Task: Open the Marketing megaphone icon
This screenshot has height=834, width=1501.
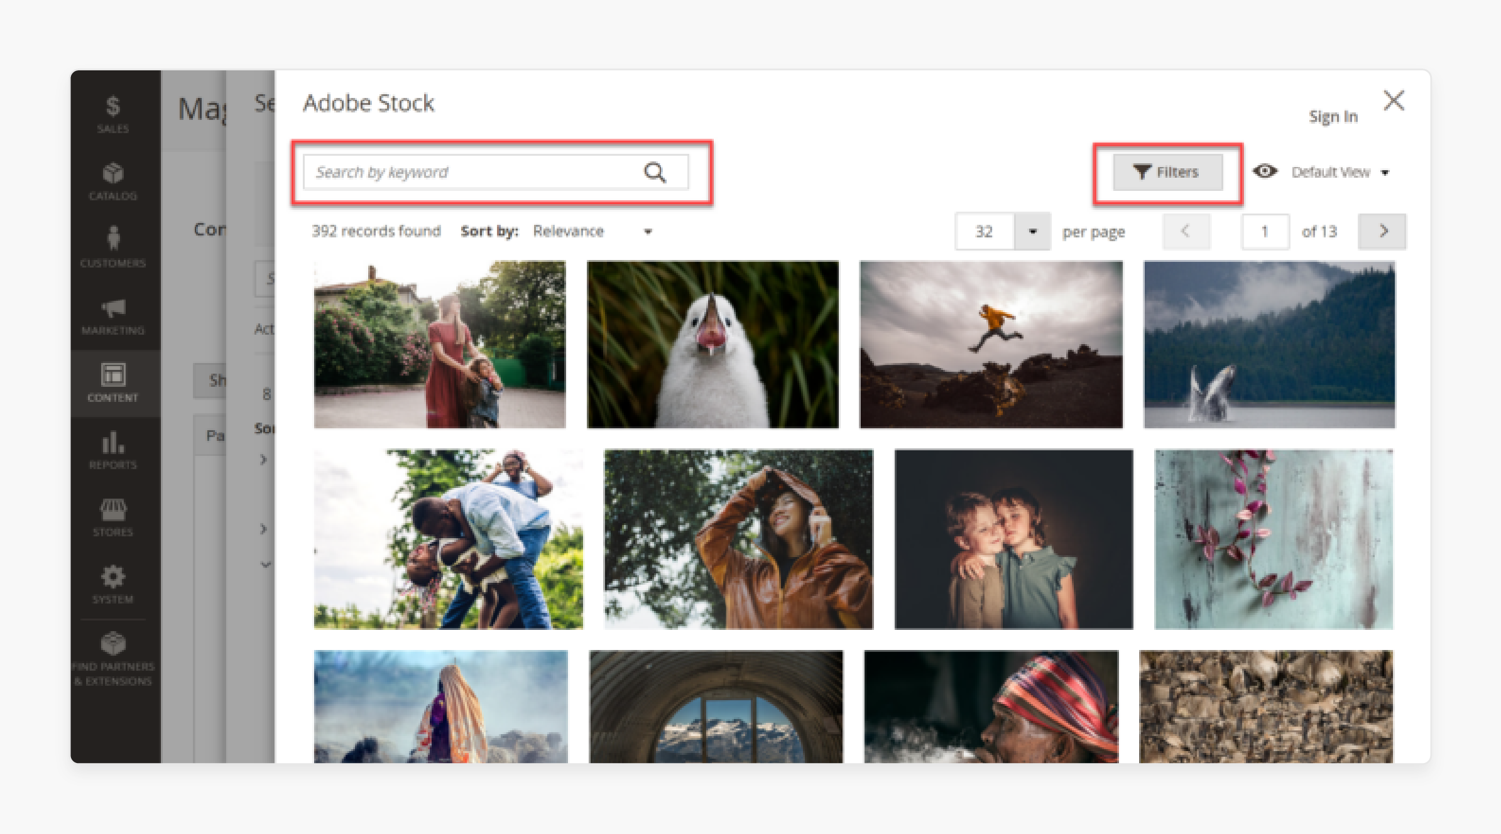Action: pos(113,316)
